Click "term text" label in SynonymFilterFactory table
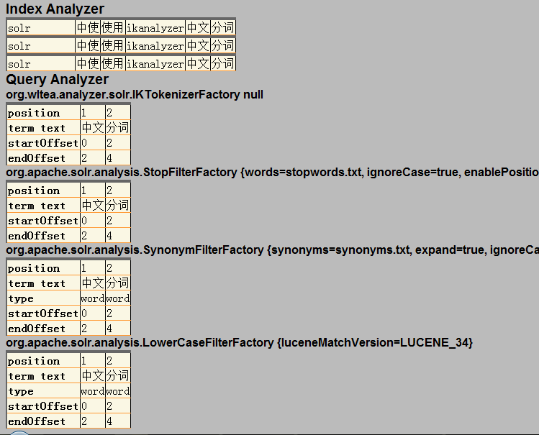539x435 pixels. [37, 283]
